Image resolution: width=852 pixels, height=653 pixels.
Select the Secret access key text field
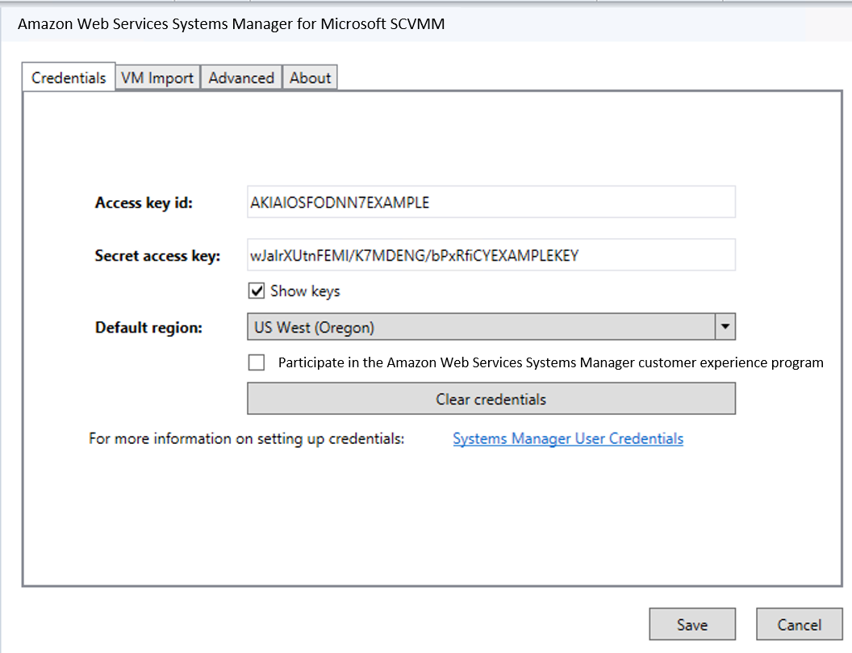491,254
